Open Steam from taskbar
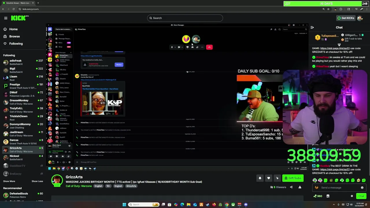 coord(208,205)
